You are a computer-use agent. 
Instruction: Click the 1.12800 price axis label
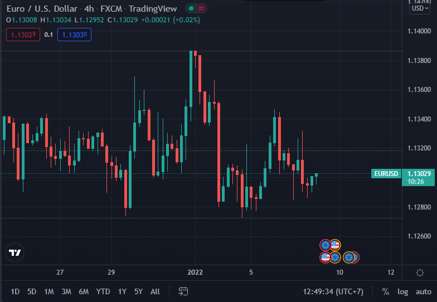coord(419,207)
